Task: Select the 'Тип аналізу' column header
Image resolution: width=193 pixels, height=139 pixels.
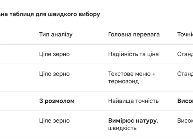Action: coord(56,34)
